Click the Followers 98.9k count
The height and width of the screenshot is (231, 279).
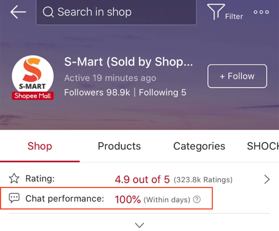click(x=97, y=92)
